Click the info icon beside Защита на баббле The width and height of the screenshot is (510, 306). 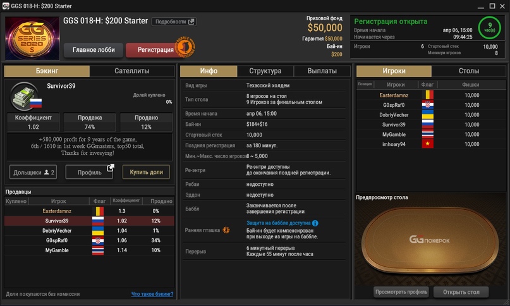(x=315, y=223)
